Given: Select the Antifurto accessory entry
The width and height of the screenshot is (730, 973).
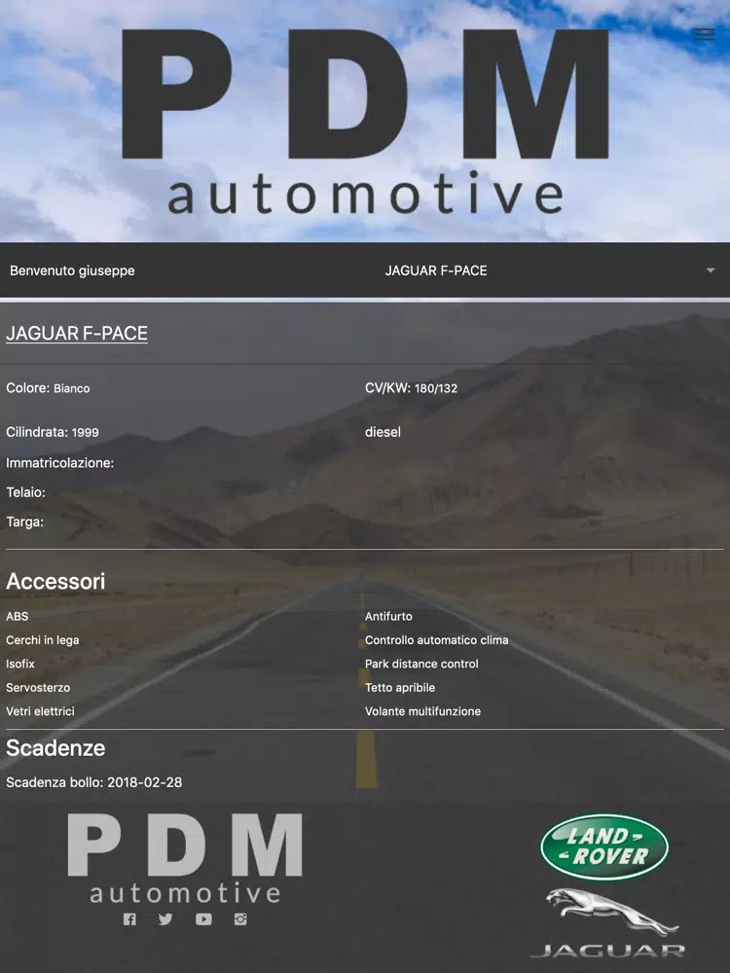Looking at the screenshot, I should coord(388,616).
